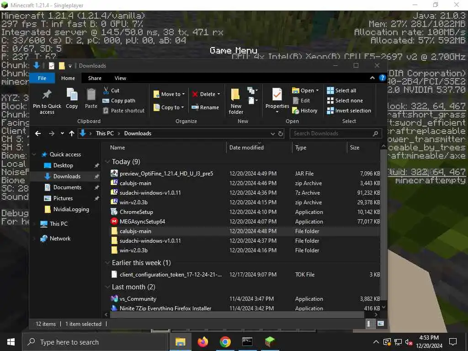Click the taskbar search box

click(95, 342)
